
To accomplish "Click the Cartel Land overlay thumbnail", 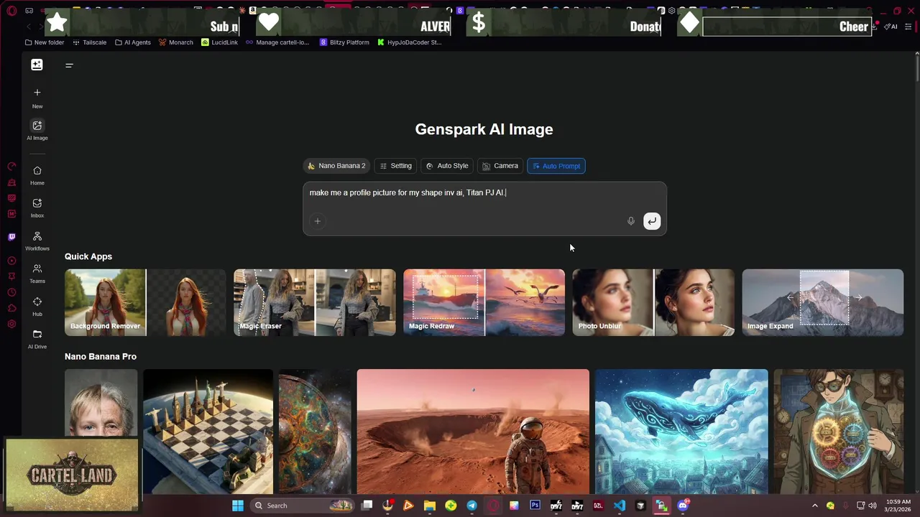I will click(x=71, y=475).
